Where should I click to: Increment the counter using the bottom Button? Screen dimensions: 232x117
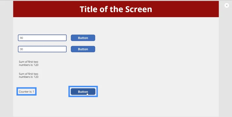(x=83, y=91)
